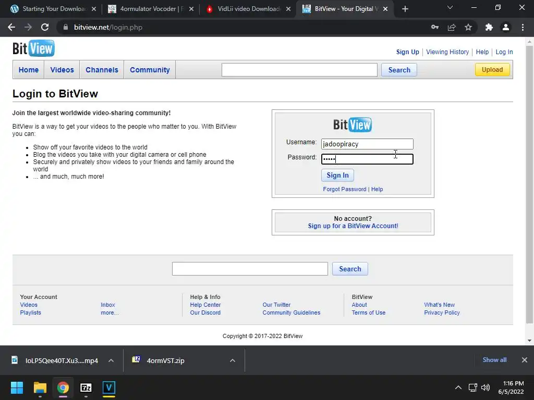Open footer Privacy Policy link
Image resolution: width=534 pixels, height=400 pixels.
[x=442, y=312]
